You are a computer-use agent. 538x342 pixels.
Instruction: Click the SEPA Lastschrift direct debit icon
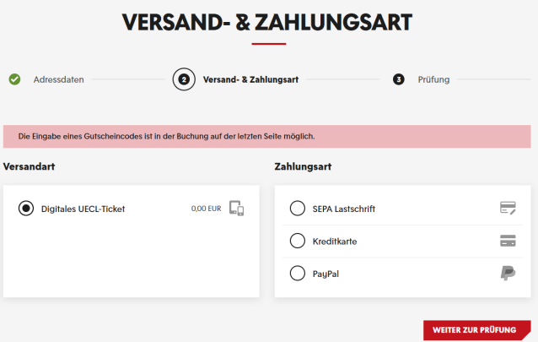click(508, 208)
